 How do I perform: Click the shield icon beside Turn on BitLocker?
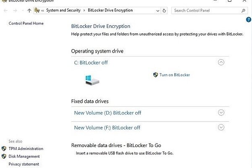pyautogui.click(x=155, y=75)
